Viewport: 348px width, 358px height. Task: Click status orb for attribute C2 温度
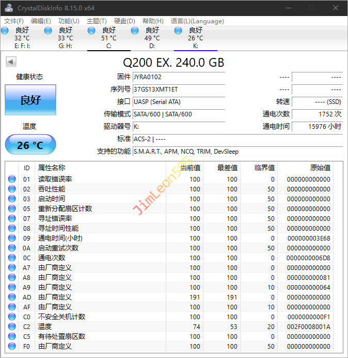pos(12,326)
